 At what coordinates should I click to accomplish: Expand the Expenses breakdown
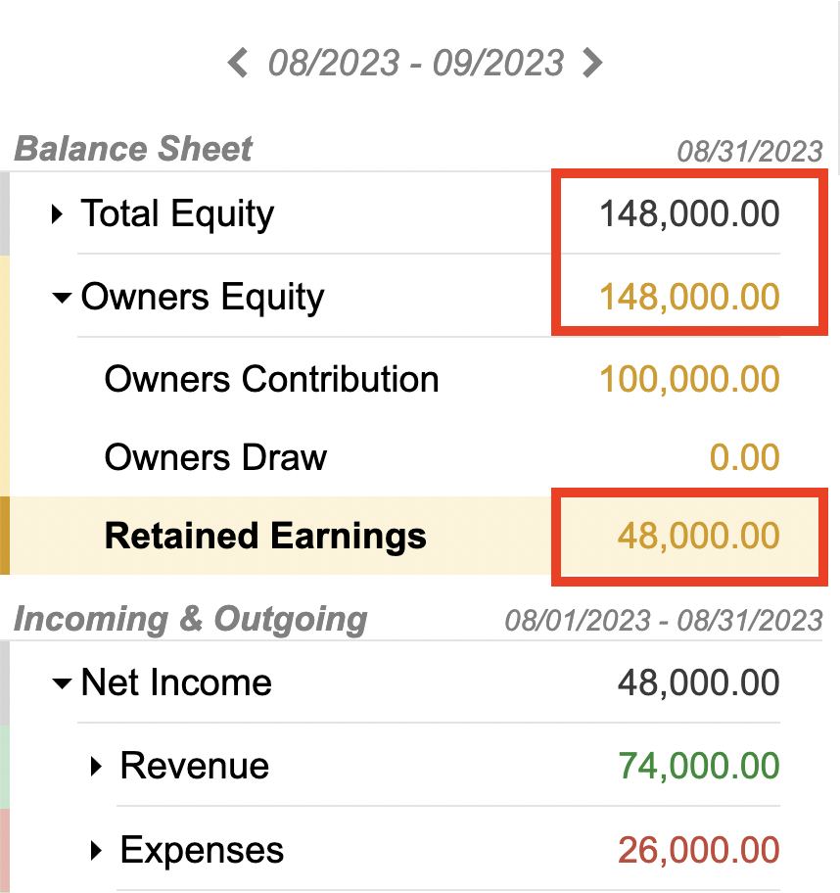pos(96,850)
